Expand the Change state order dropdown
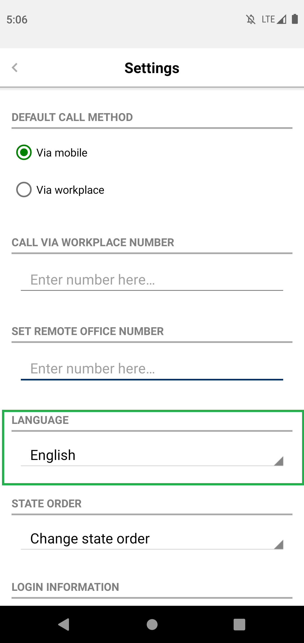This screenshot has height=643, width=304. [152, 539]
